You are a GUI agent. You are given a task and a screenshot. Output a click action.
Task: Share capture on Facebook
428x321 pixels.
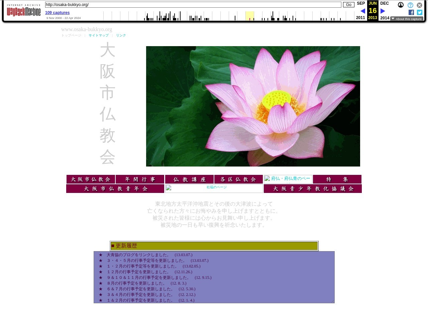click(x=411, y=12)
